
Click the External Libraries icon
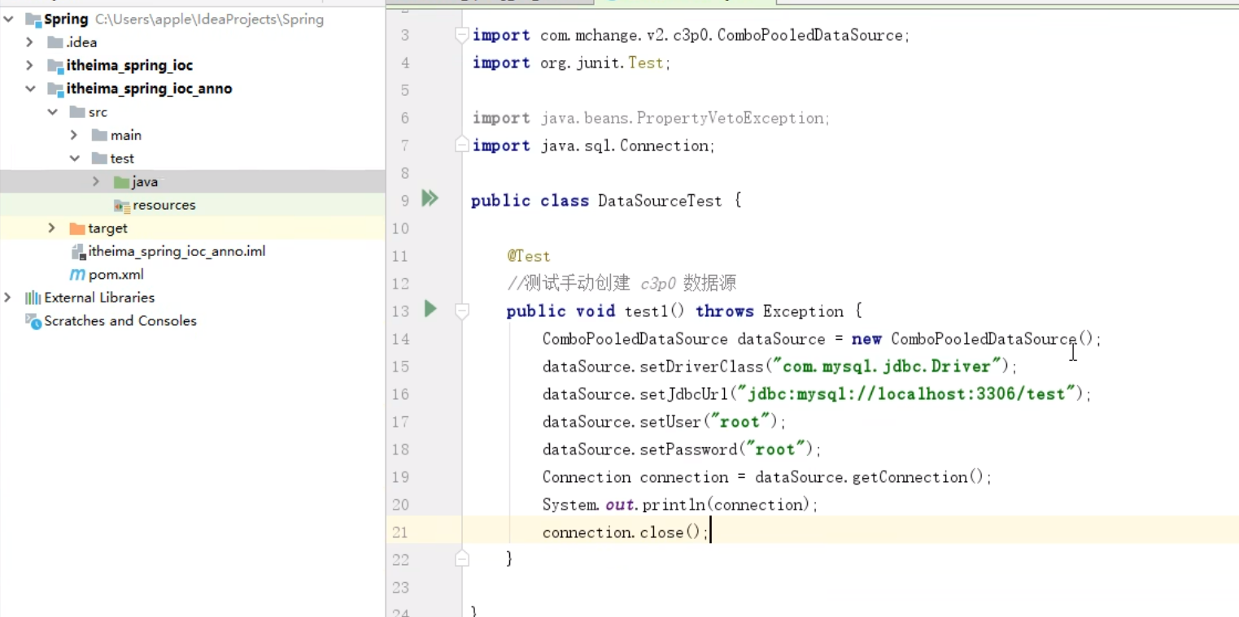tap(35, 298)
